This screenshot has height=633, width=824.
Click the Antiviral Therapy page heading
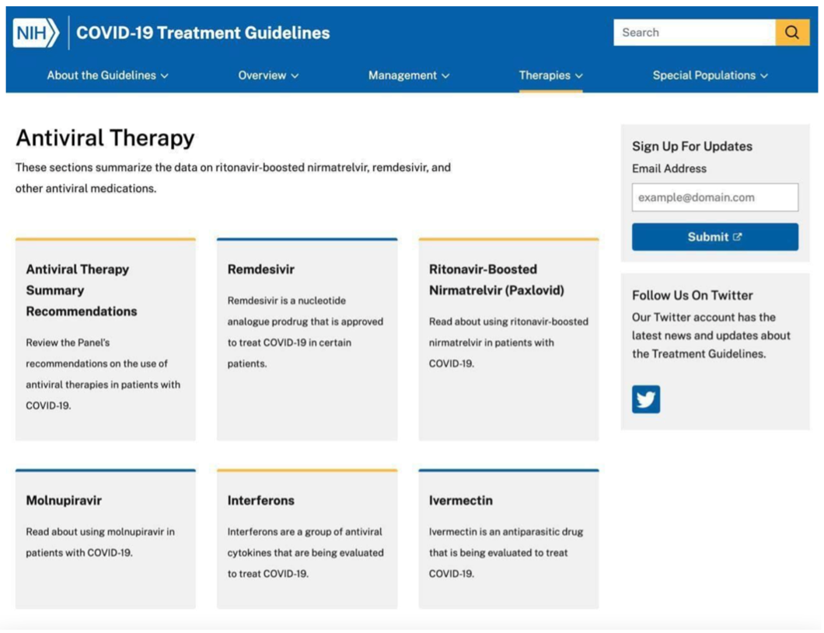pyautogui.click(x=105, y=138)
